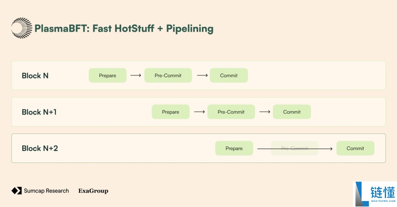Viewport: 397px width, 207px height.
Task: Click the ExaGroup text logo
Action: point(93,191)
